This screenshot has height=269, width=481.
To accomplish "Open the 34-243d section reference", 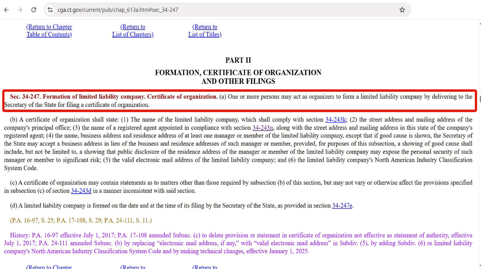I will coord(81,191).
